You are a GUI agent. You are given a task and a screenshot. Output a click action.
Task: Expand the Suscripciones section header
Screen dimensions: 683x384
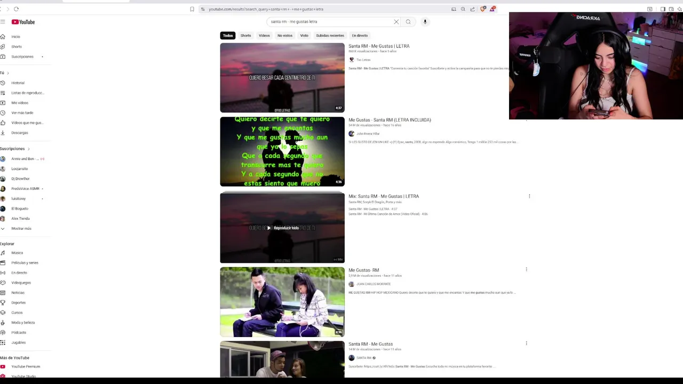(x=15, y=149)
